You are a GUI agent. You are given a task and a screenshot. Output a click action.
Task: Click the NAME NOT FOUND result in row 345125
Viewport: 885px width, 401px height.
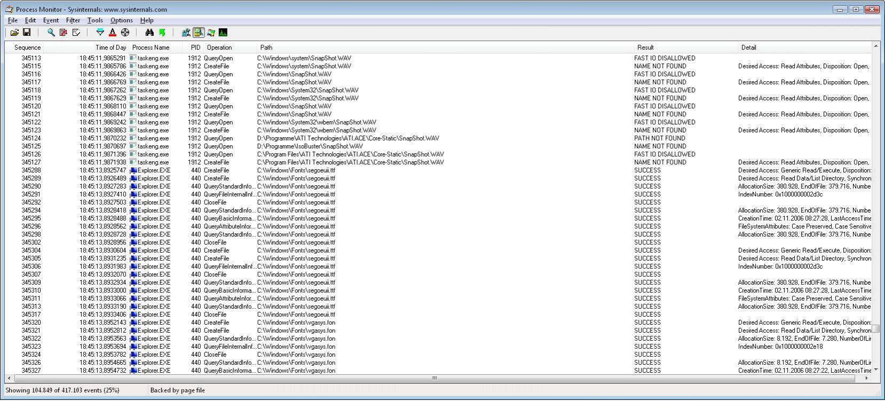[660, 146]
